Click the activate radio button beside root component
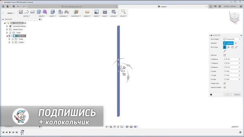Screen dimensions: 244x137 (25, 23)
